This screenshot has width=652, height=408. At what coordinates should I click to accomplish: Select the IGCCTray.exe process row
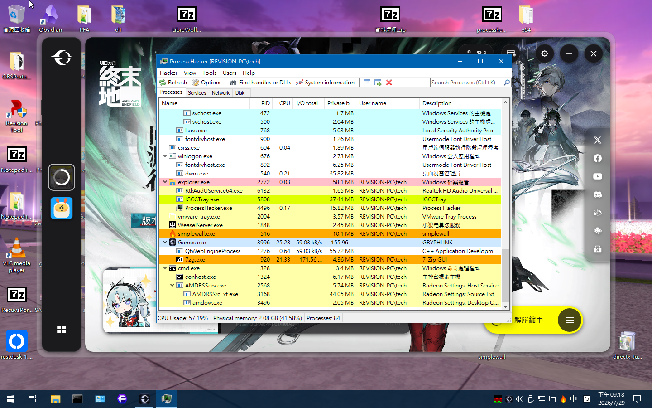coord(330,199)
